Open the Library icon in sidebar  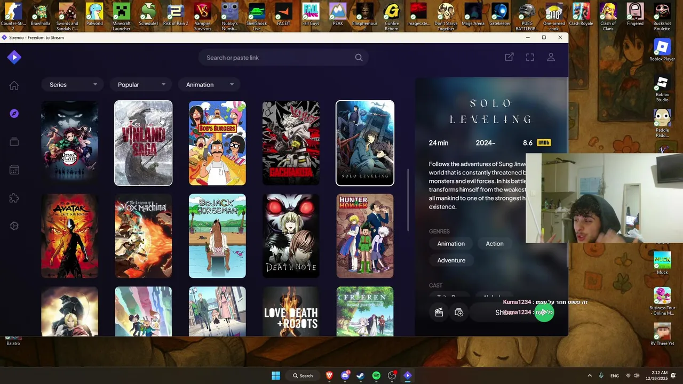tap(14, 142)
